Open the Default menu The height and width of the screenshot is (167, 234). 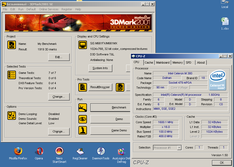(x=31, y=9)
